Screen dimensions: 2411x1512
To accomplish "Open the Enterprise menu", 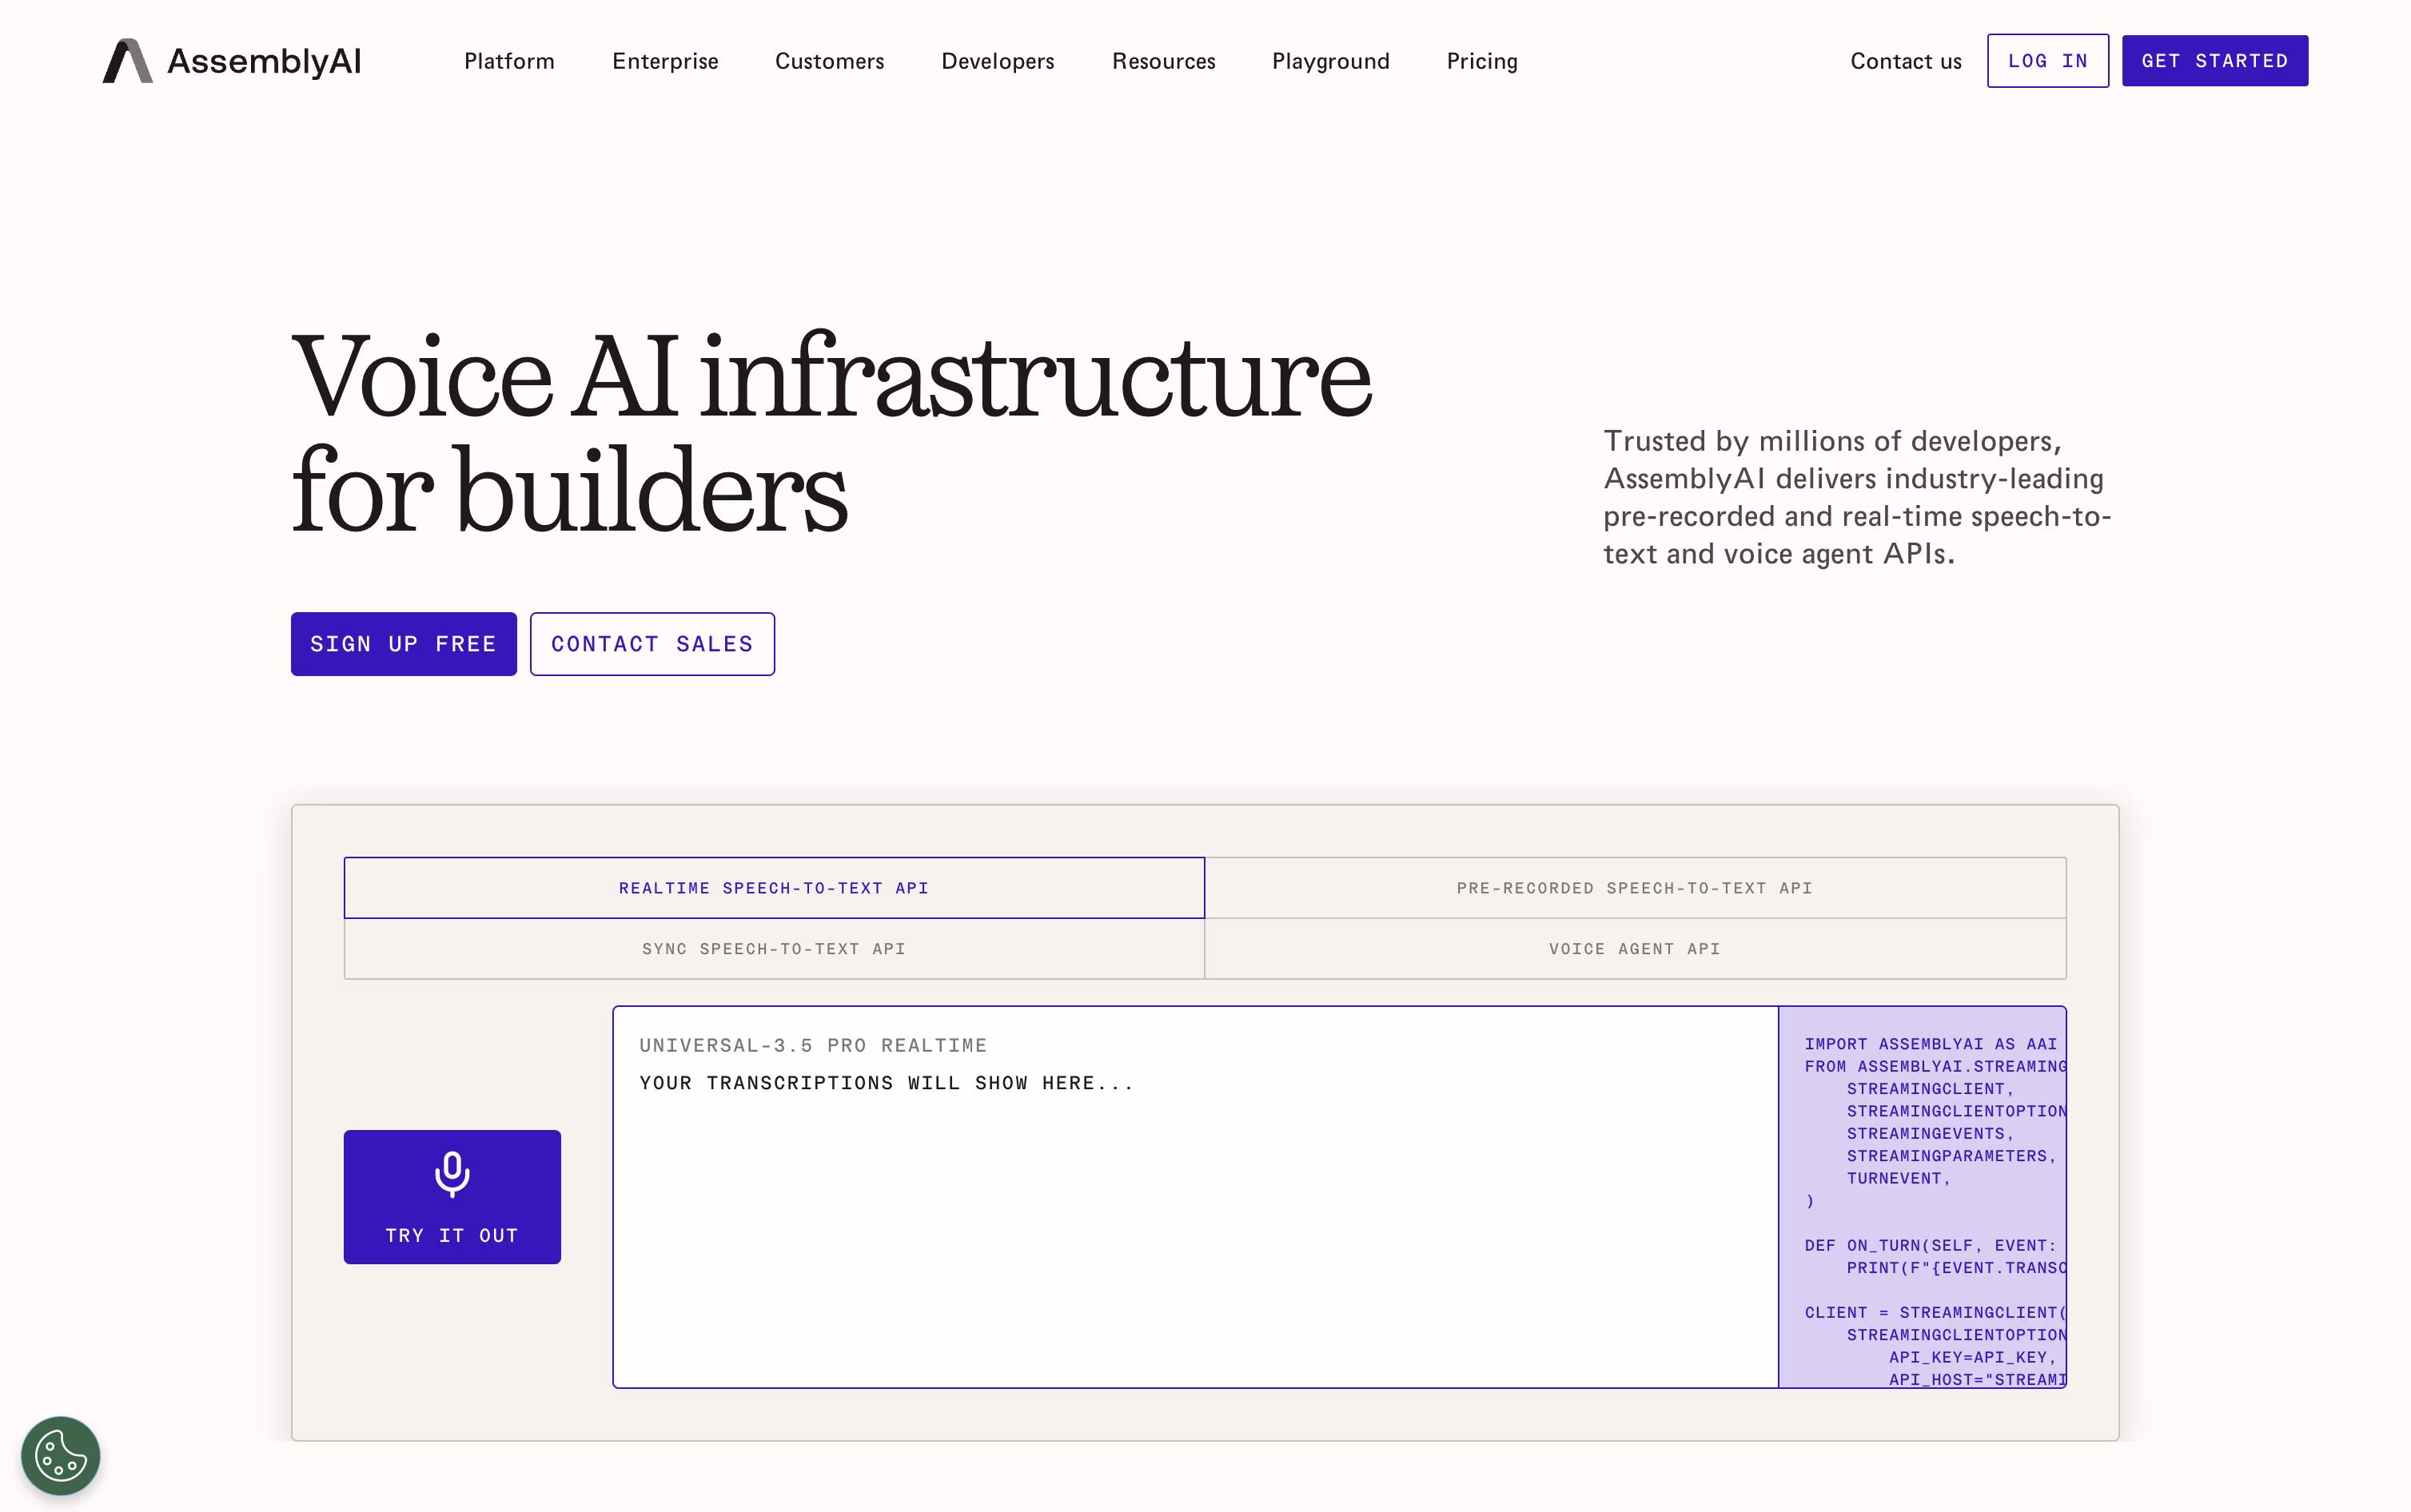I will tap(665, 61).
